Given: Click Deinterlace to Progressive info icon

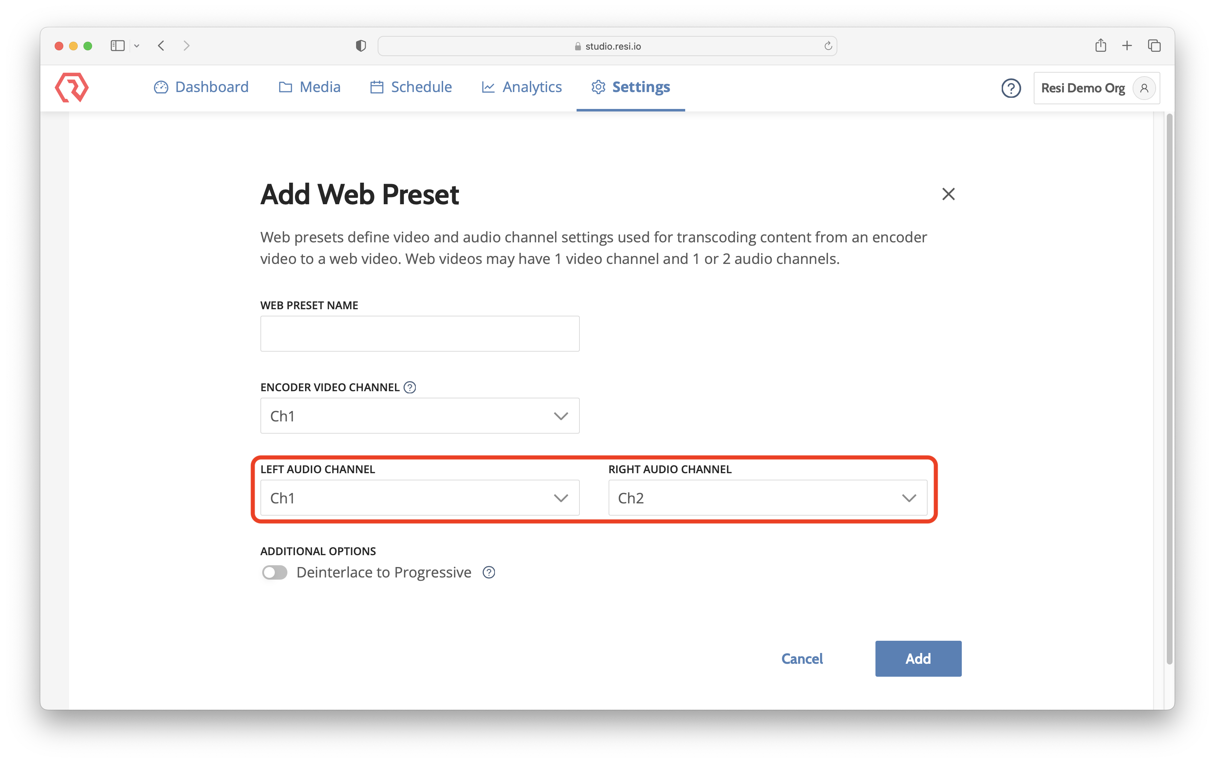Looking at the screenshot, I should (x=488, y=572).
